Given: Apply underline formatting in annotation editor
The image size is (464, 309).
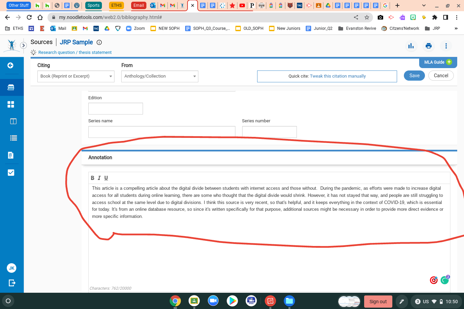Looking at the screenshot, I should [x=106, y=178].
